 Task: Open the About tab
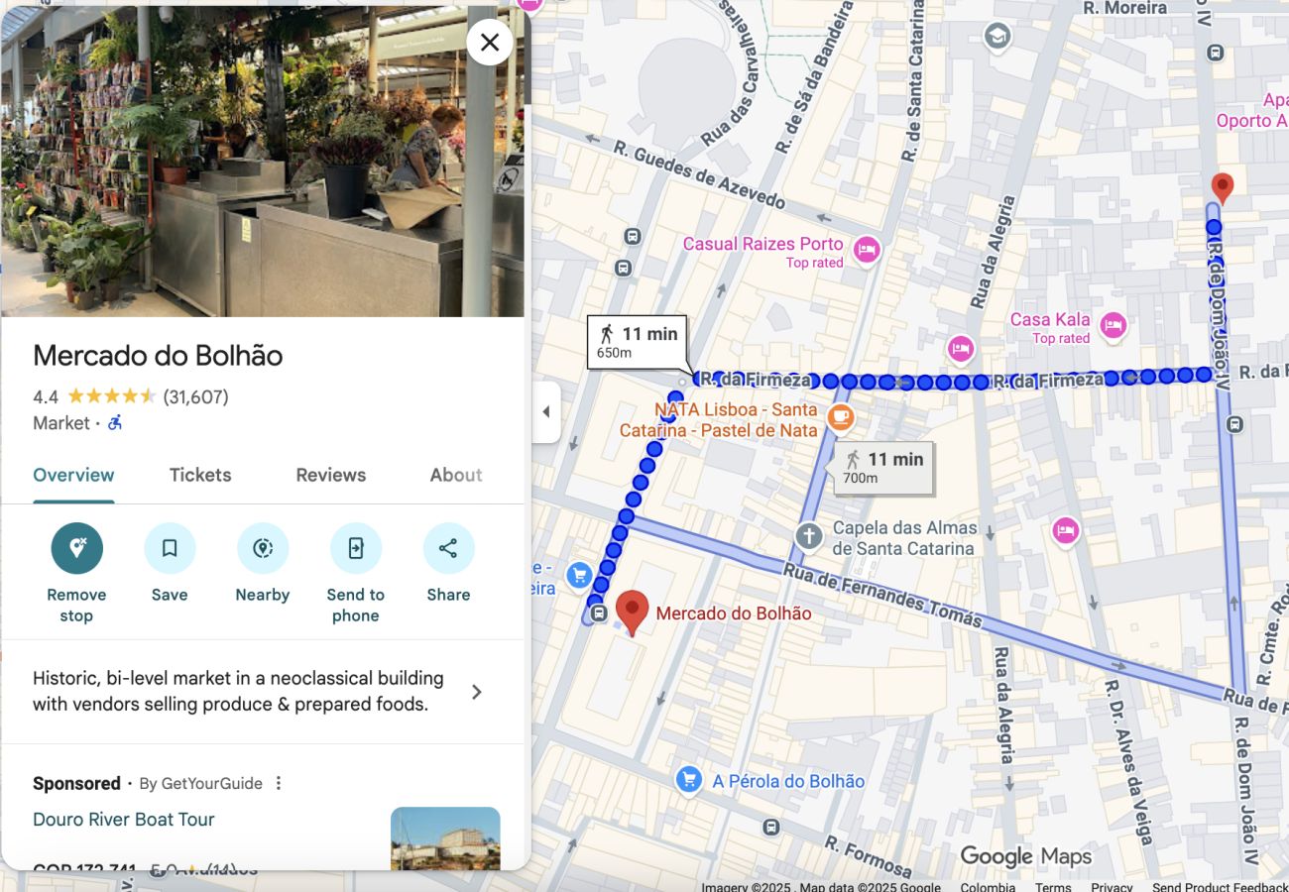(x=456, y=475)
